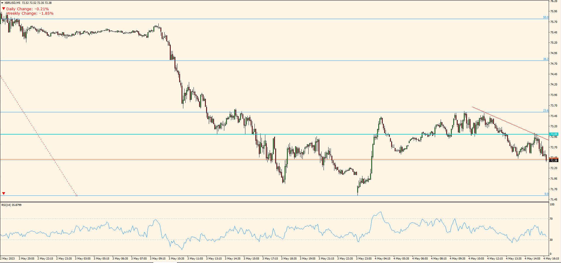
Task: Select the red descending trendline
Action: point(510,124)
